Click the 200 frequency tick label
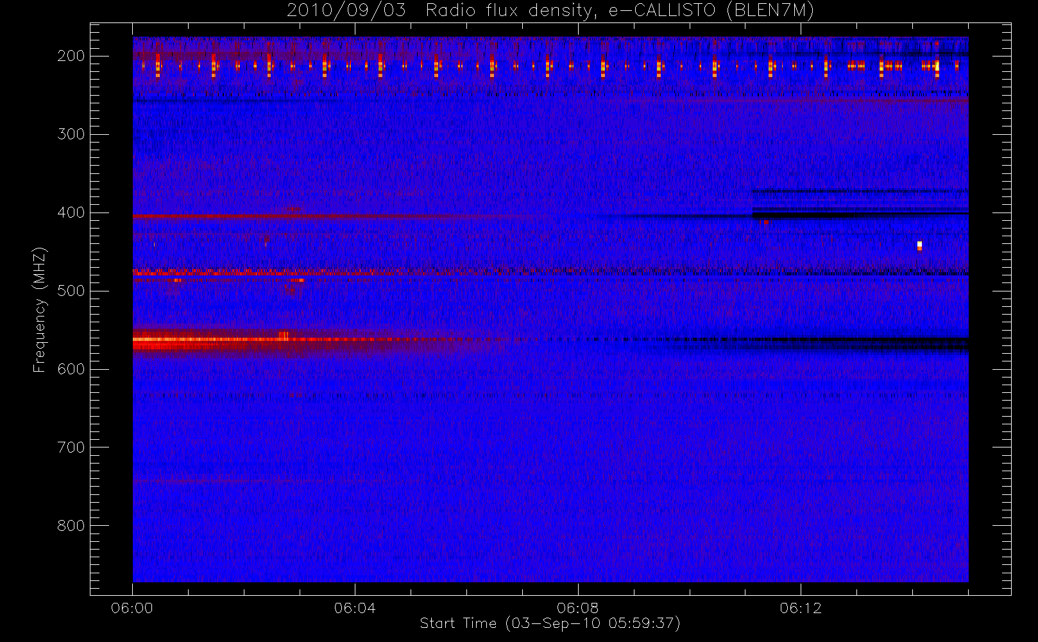Screen dimensions: 1038x642 [71, 56]
